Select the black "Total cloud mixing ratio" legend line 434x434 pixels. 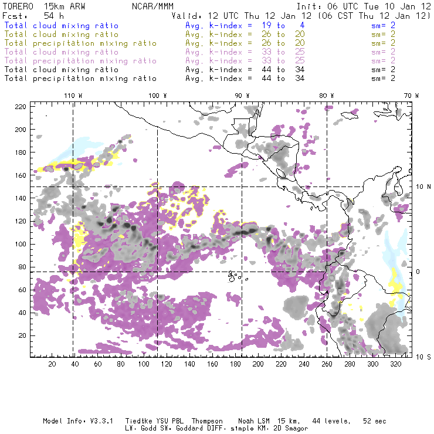click(62, 69)
